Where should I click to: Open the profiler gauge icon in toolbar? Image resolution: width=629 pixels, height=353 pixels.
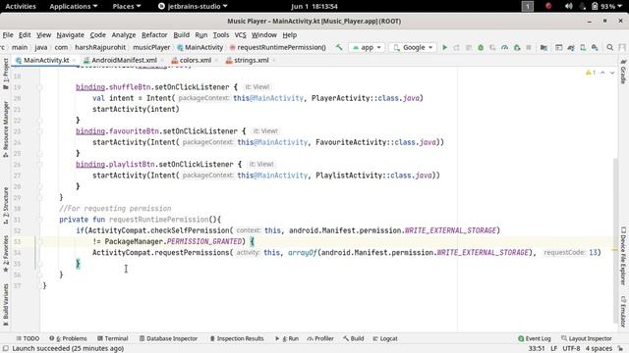504,47
